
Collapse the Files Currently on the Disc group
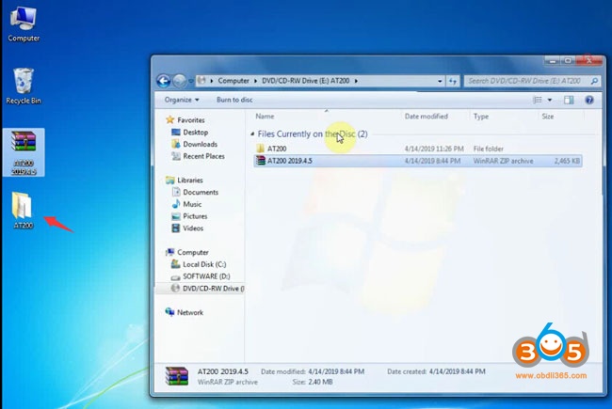click(x=252, y=134)
